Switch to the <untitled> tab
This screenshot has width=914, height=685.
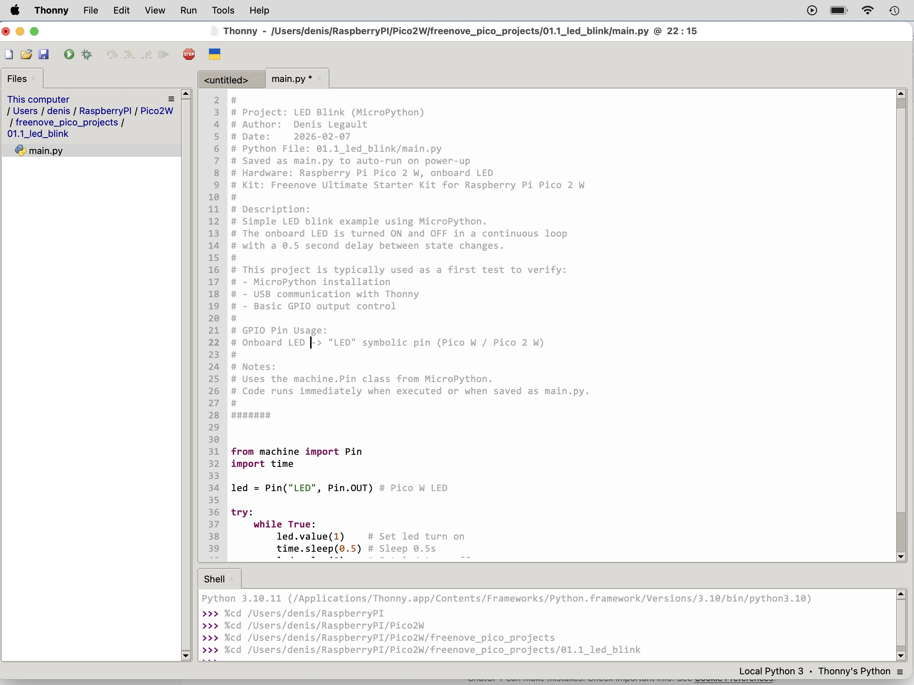pos(226,80)
